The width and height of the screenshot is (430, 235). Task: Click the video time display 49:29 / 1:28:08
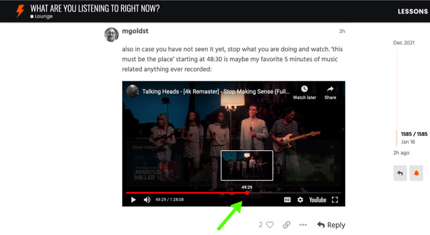point(169,200)
